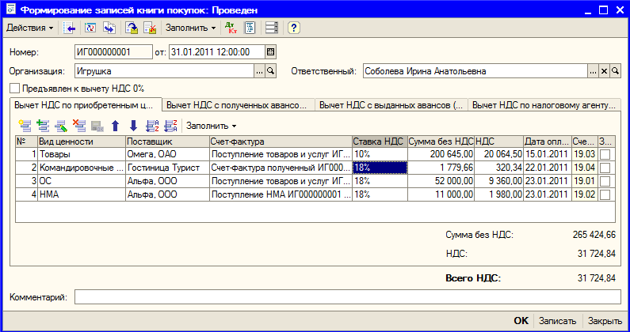Switch to Вычет НДС по налоговому агенту tab

pos(544,105)
